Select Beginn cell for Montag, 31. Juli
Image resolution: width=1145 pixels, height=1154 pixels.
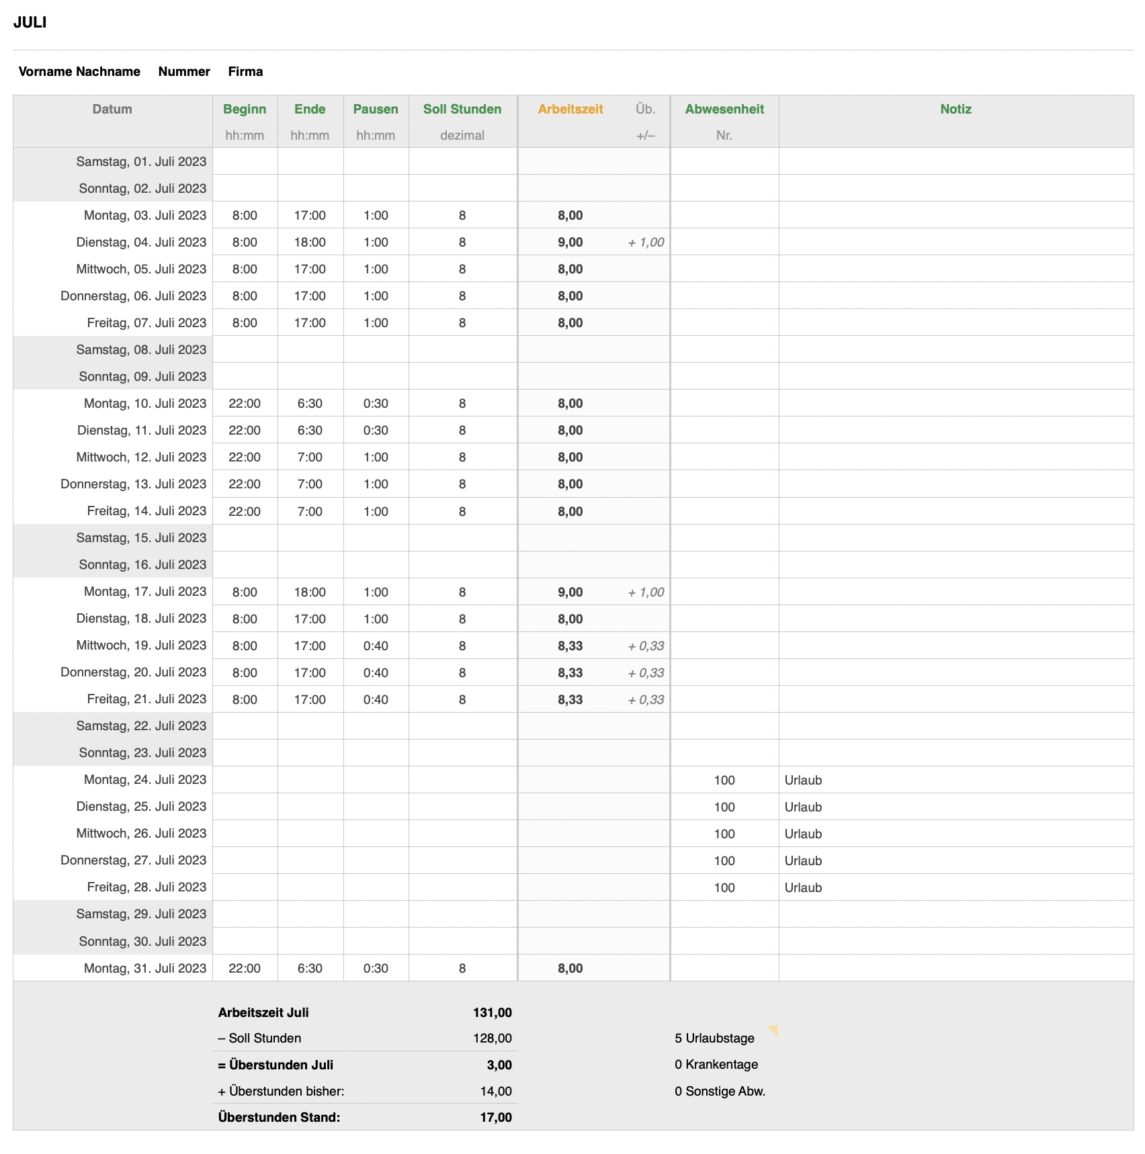(x=245, y=968)
